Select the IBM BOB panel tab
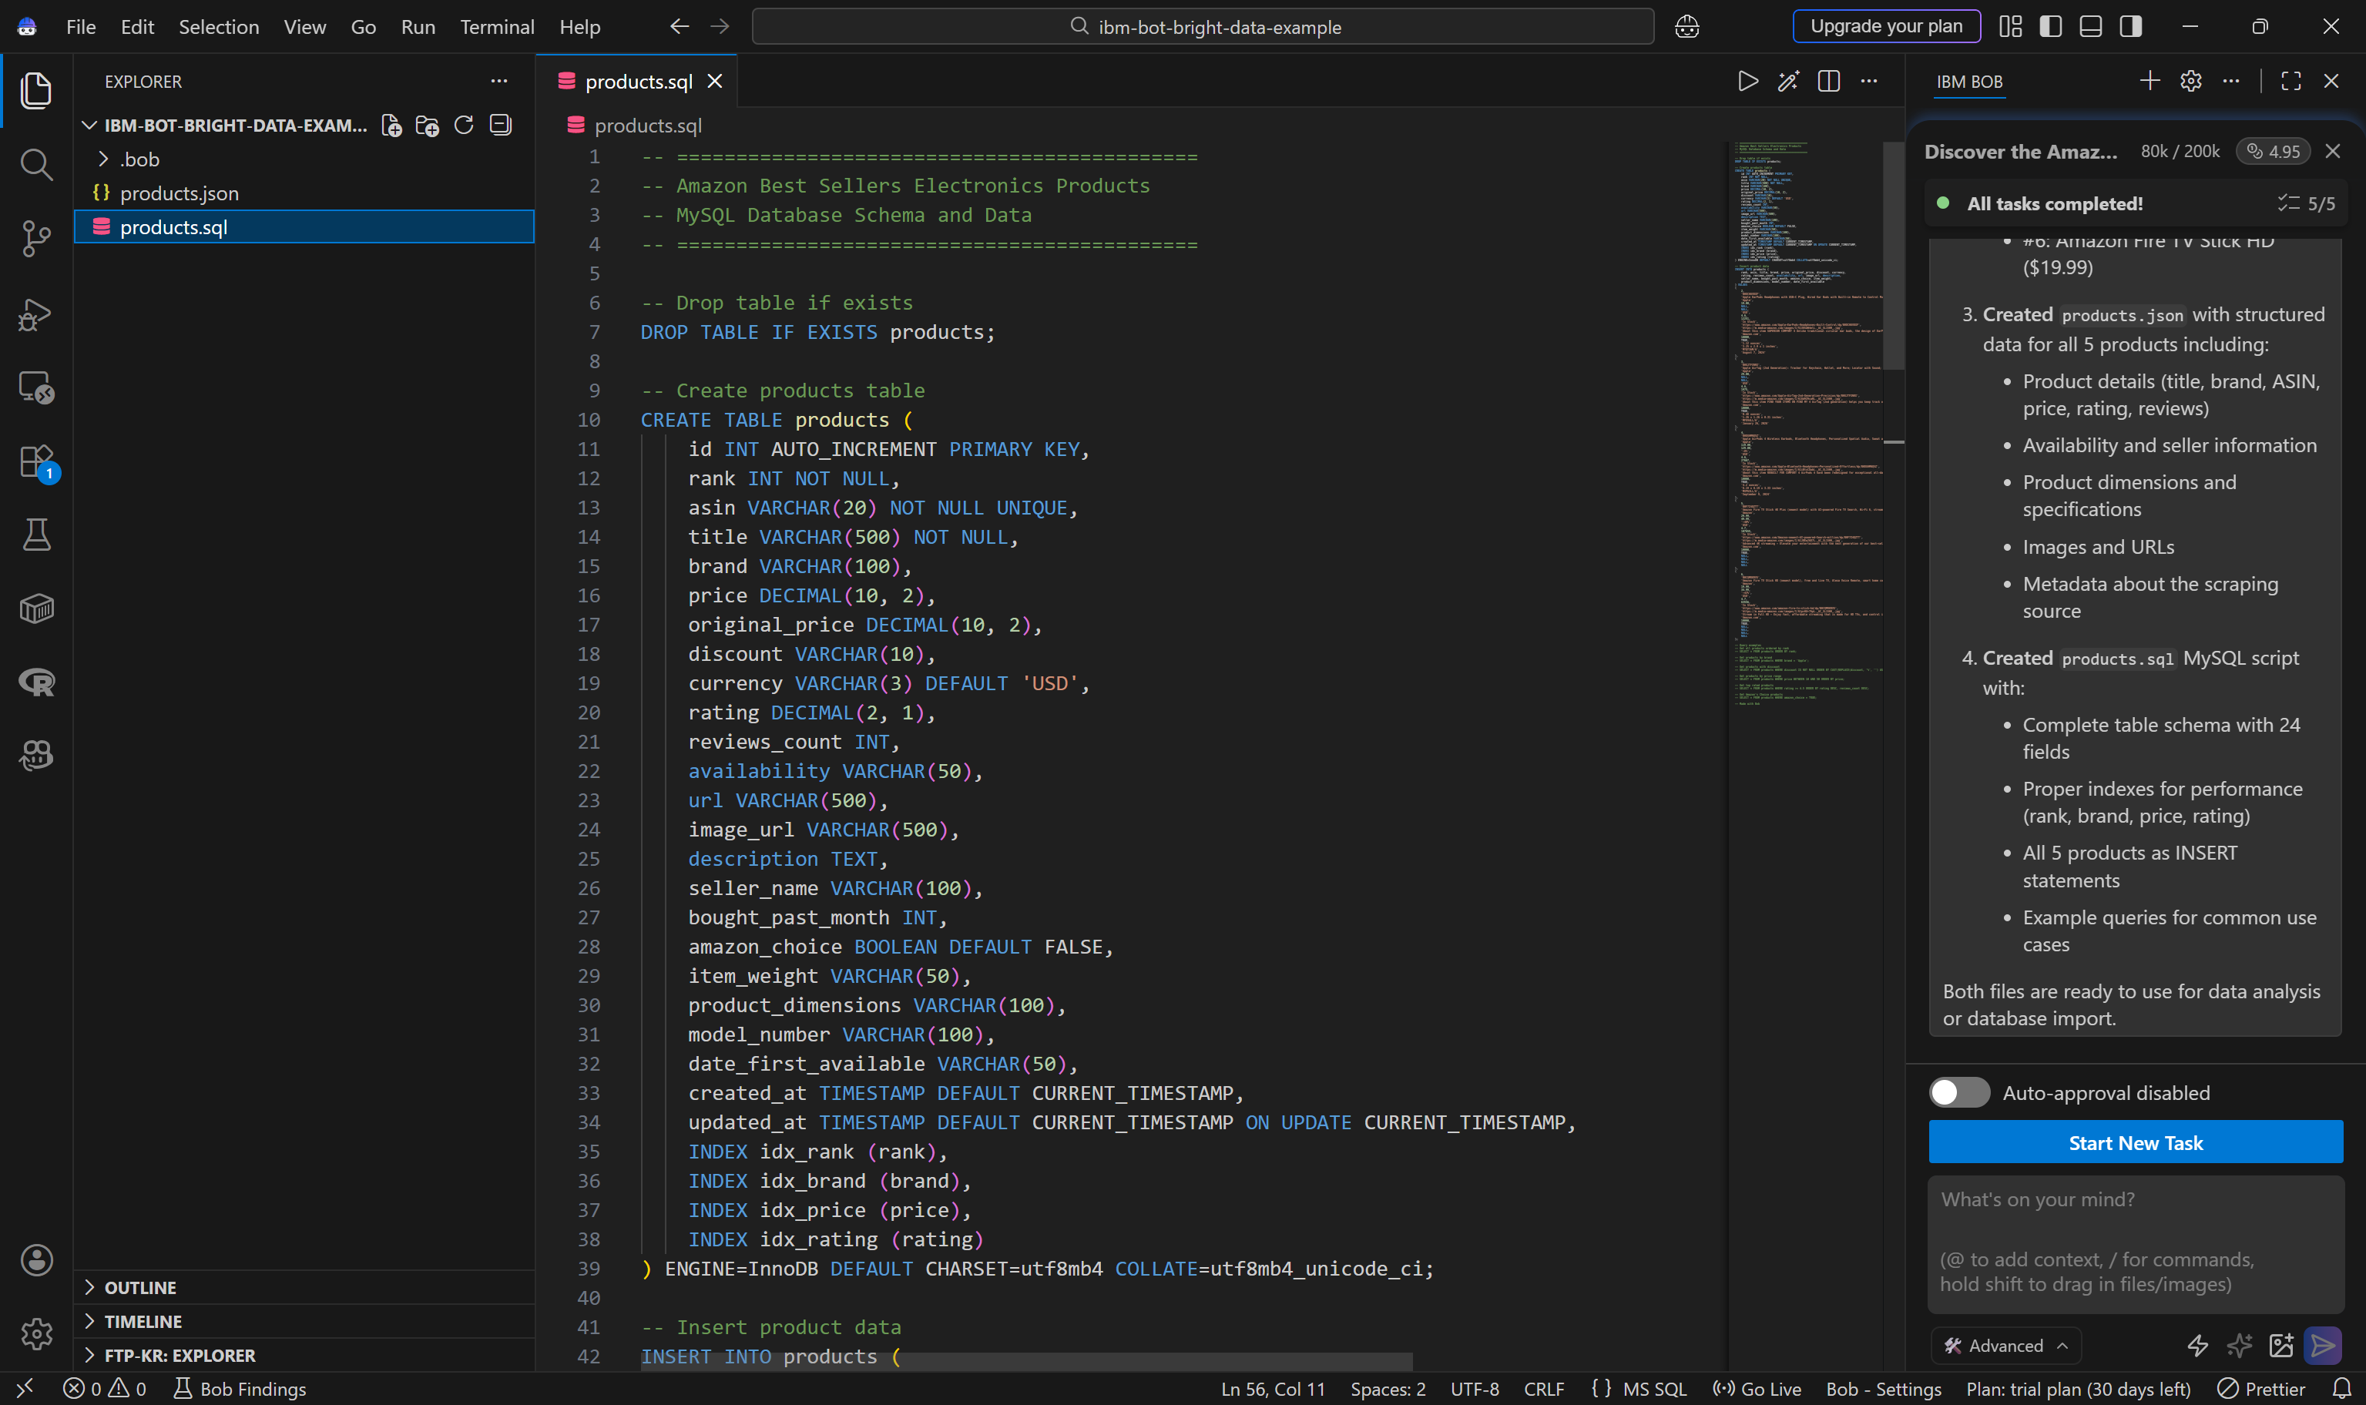The width and height of the screenshot is (2366, 1405). pyautogui.click(x=1969, y=82)
